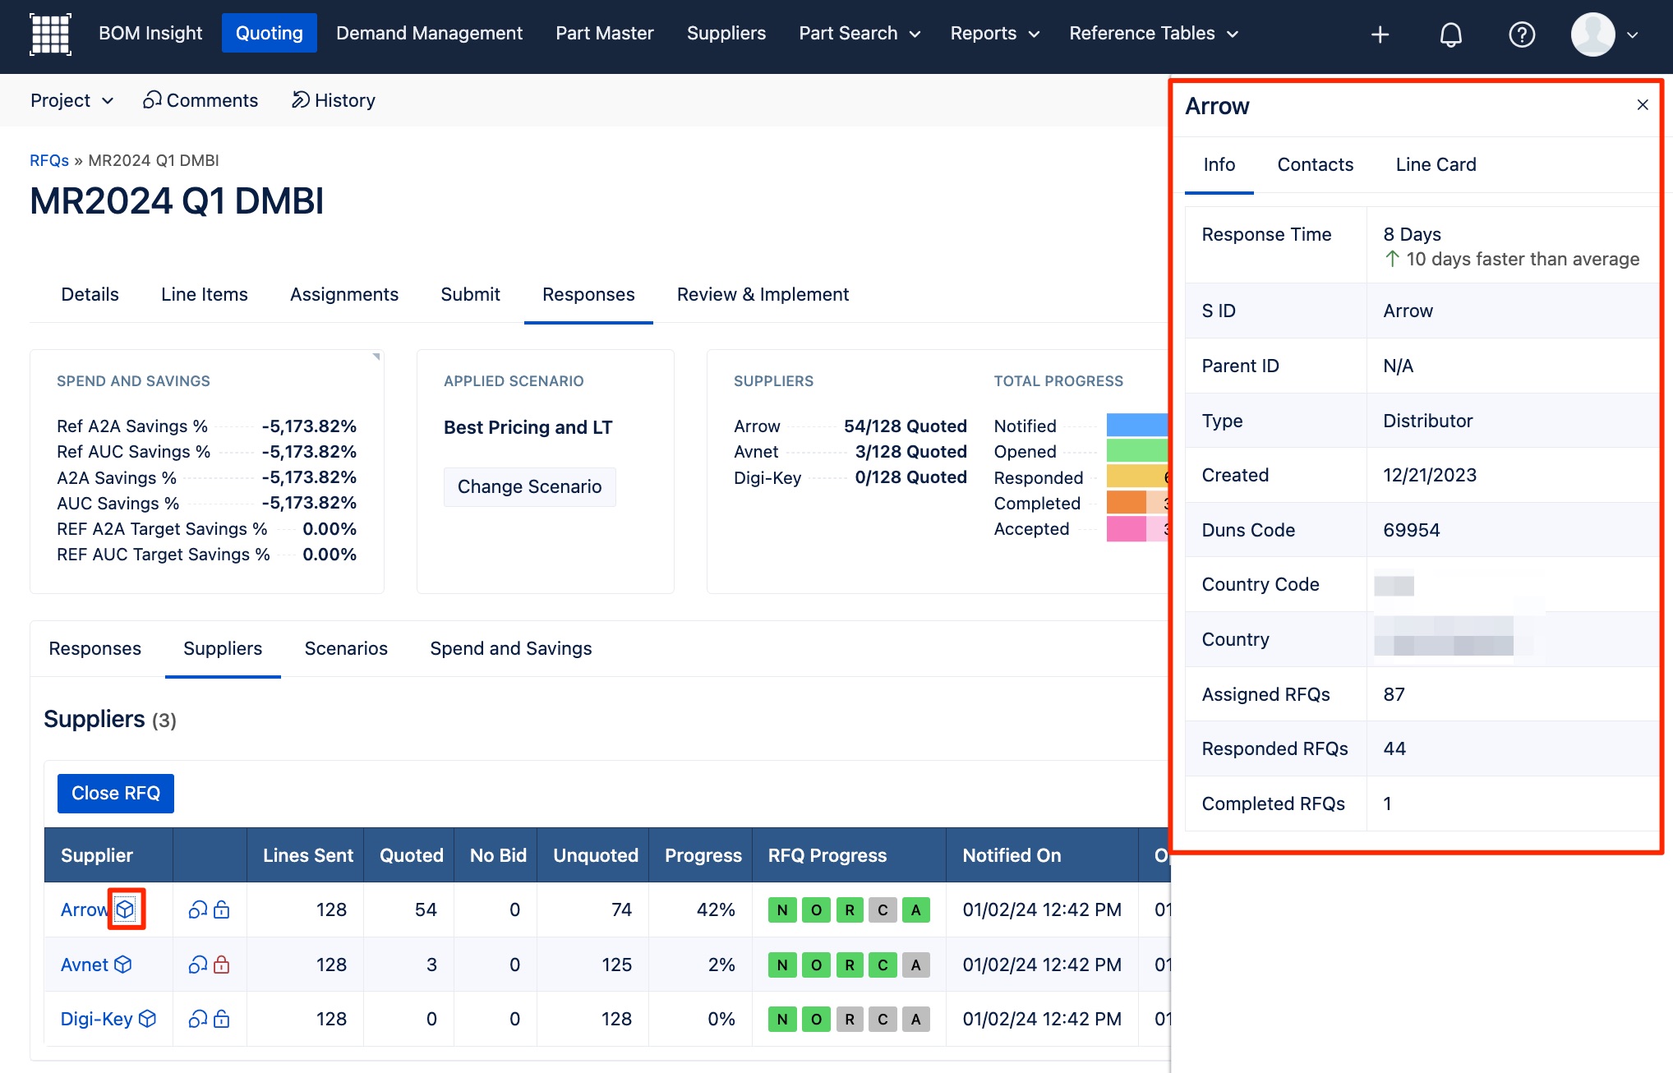Open comments icon in Arrow row

pyautogui.click(x=197, y=910)
